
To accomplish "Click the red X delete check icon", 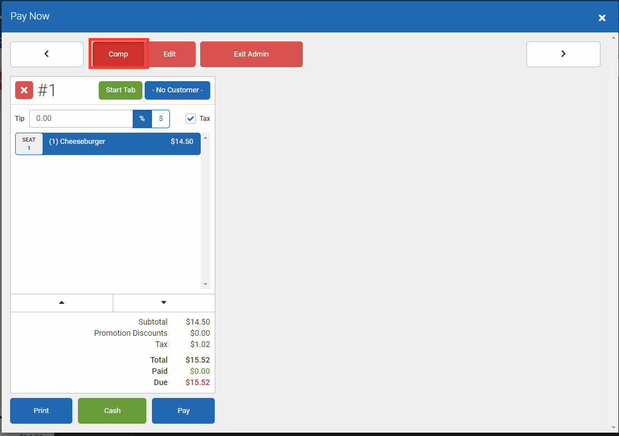I will click(x=24, y=90).
